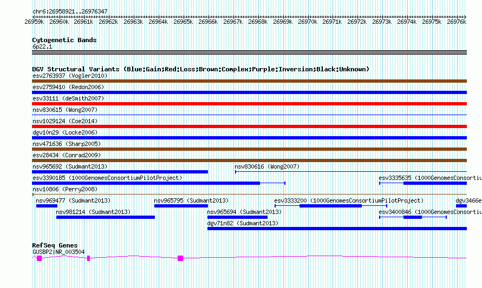Click the 26973k ruler tick label

pyautogui.click(x=382, y=22)
